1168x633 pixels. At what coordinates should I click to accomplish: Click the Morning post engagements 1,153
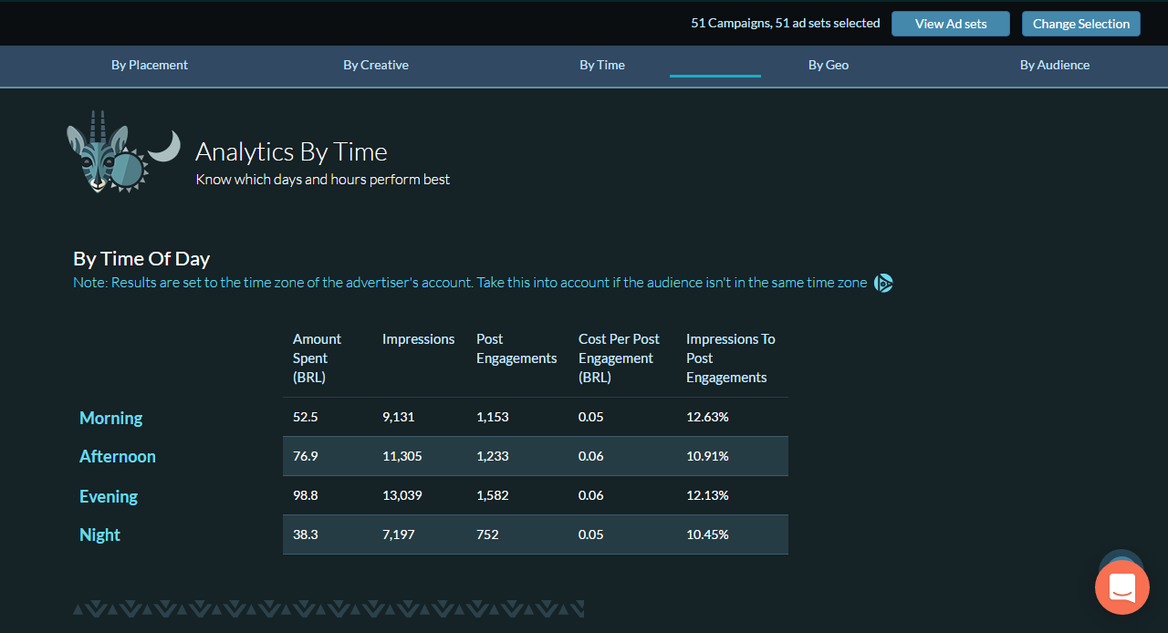click(493, 417)
